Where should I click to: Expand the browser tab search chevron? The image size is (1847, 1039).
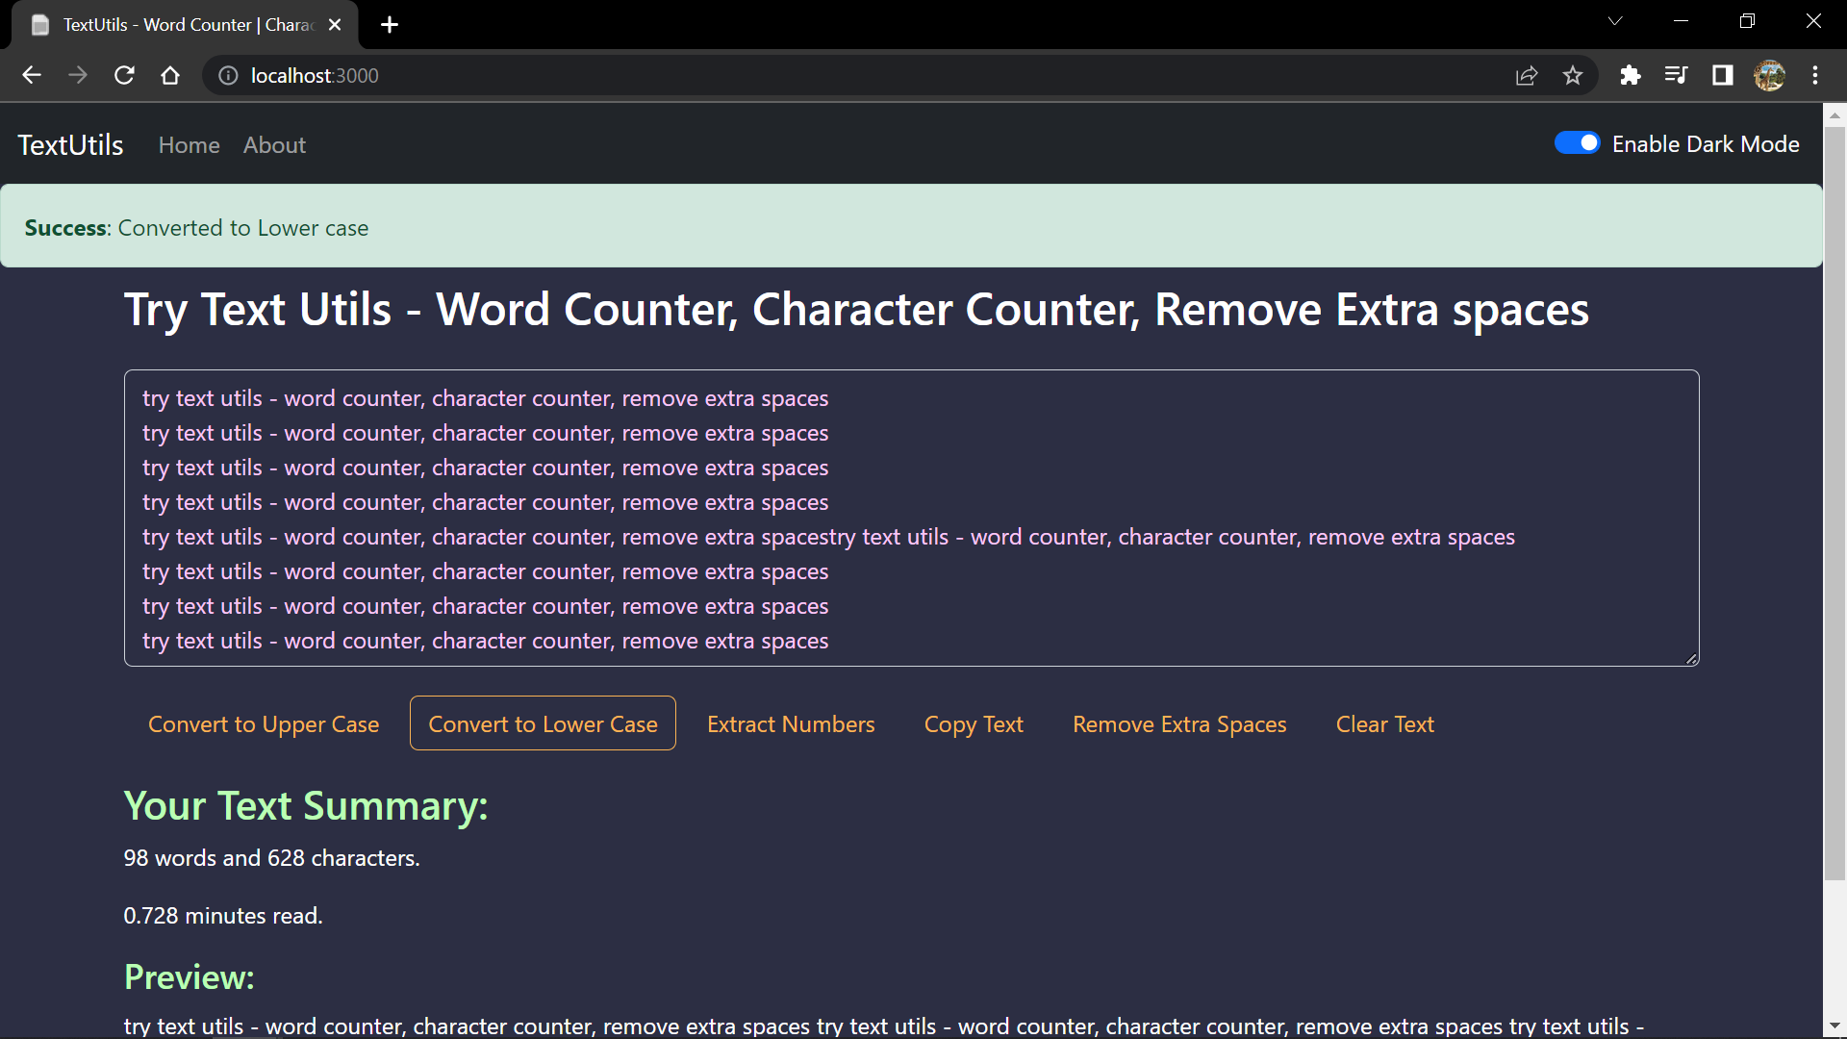click(1615, 20)
